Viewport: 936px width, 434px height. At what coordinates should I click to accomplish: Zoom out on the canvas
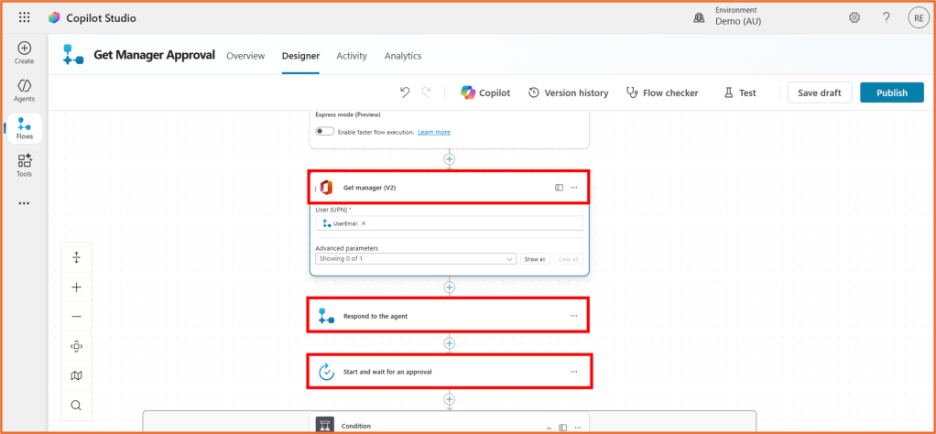click(76, 317)
